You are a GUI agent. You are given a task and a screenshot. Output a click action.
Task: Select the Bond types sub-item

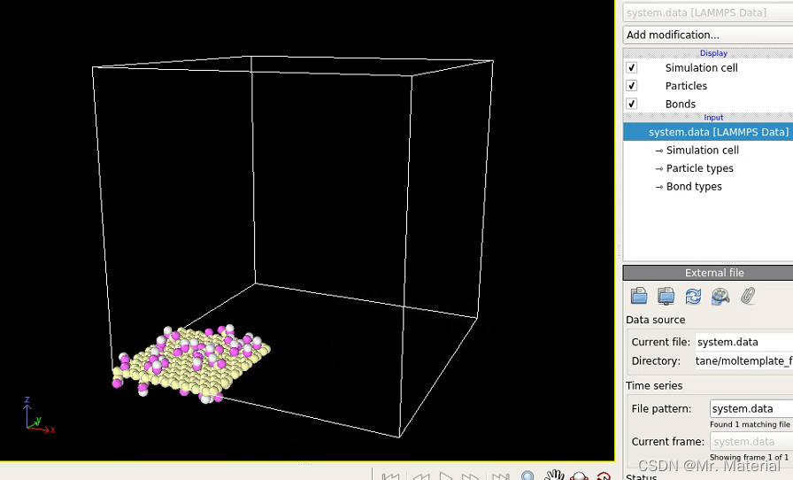click(x=694, y=186)
